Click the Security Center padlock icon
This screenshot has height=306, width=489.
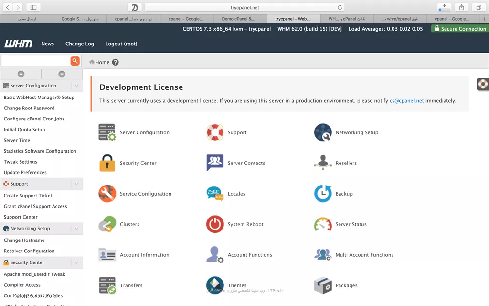(107, 163)
